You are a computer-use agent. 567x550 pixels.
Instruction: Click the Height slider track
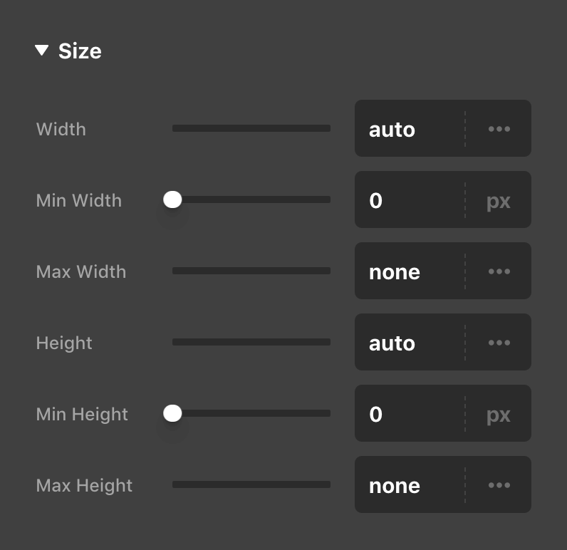(251, 342)
